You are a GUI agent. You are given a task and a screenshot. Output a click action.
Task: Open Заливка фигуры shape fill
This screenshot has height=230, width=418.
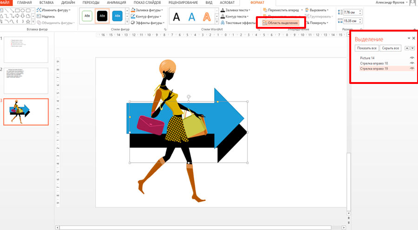point(147,10)
